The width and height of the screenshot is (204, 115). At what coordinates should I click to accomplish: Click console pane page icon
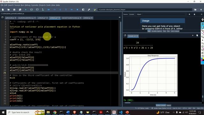point(197,35)
